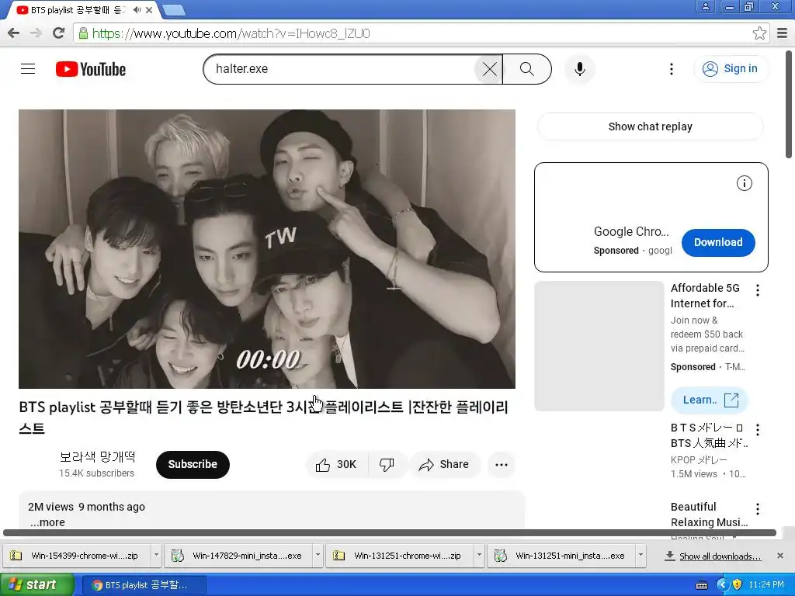Open options for BTS メドレー video

tap(758, 430)
